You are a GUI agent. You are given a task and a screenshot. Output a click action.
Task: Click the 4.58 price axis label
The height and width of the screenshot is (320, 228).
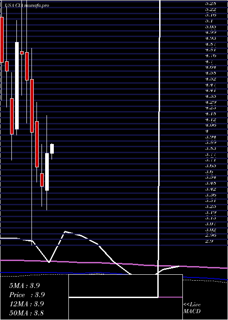click(211, 73)
